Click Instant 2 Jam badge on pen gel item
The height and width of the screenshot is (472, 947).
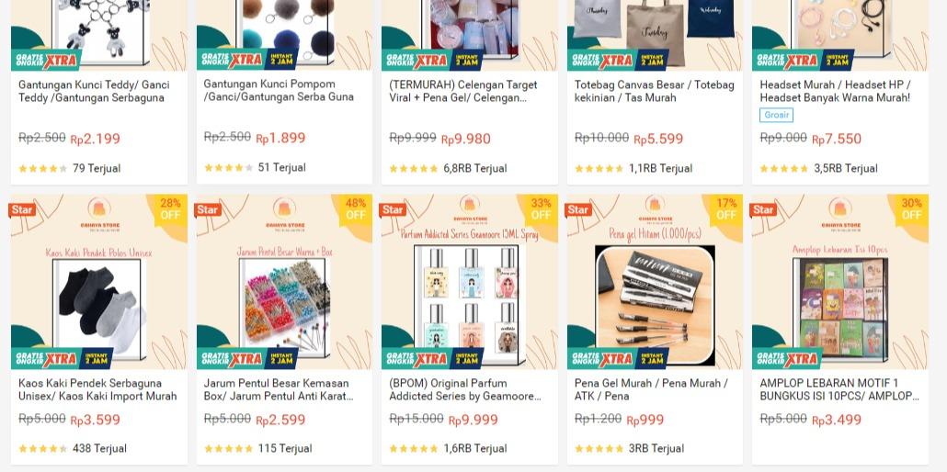tap(652, 358)
